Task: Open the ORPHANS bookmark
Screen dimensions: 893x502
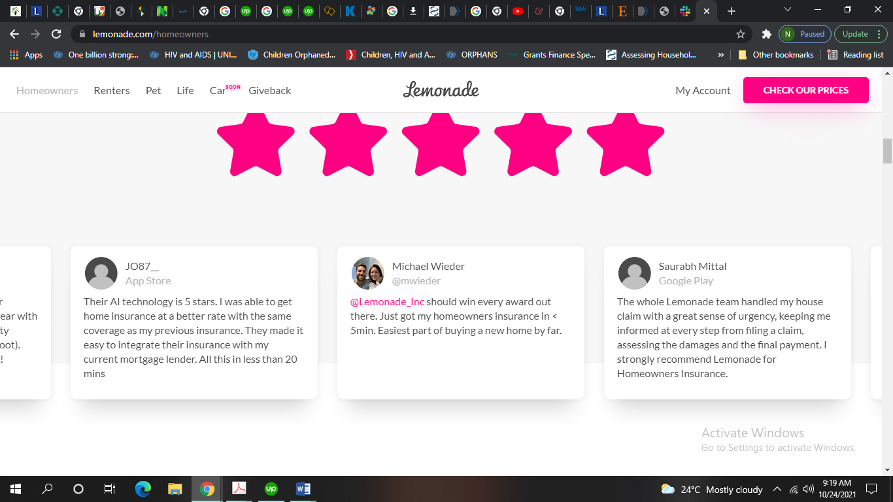Action: pos(471,55)
